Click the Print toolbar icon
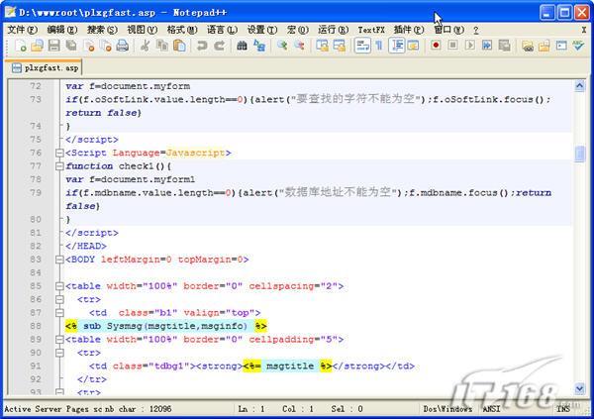 pyautogui.click(x=123, y=46)
